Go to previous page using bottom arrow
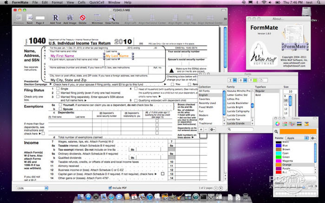The image size is (325, 203). coord(215,188)
